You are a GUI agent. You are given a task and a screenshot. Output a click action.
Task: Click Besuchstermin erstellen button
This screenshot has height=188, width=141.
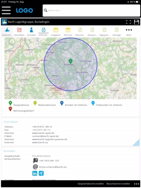coord(118,184)
